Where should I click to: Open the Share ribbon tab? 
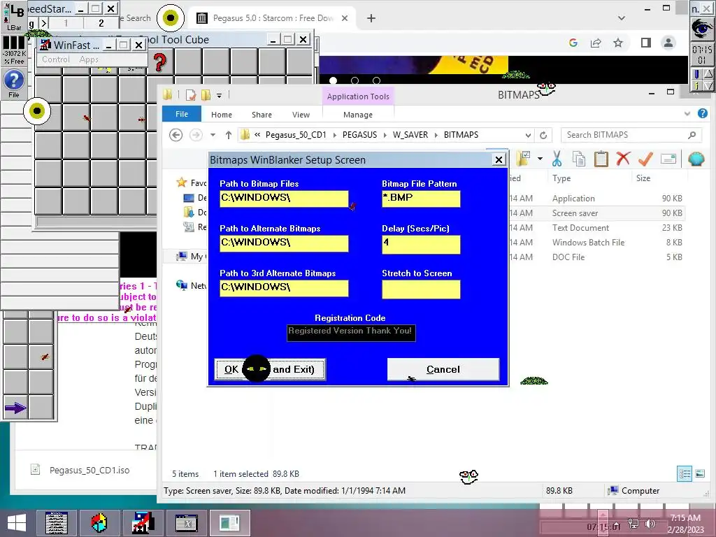click(262, 115)
